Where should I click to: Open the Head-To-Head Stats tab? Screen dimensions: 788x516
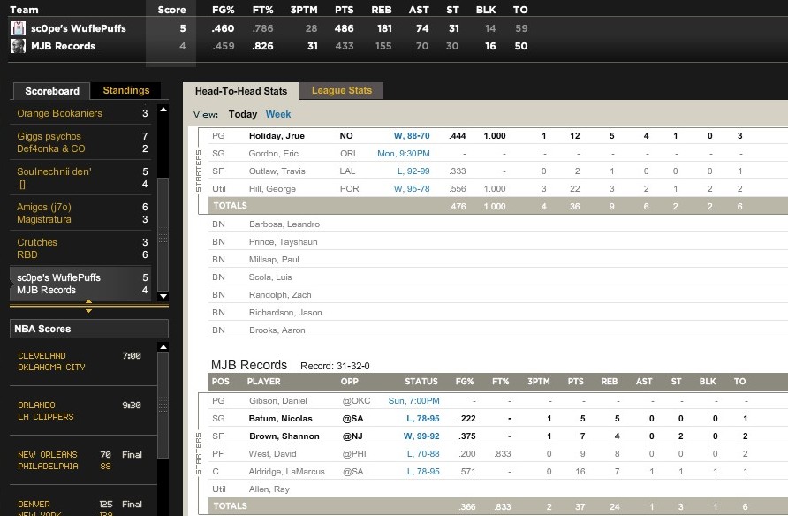click(x=240, y=91)
